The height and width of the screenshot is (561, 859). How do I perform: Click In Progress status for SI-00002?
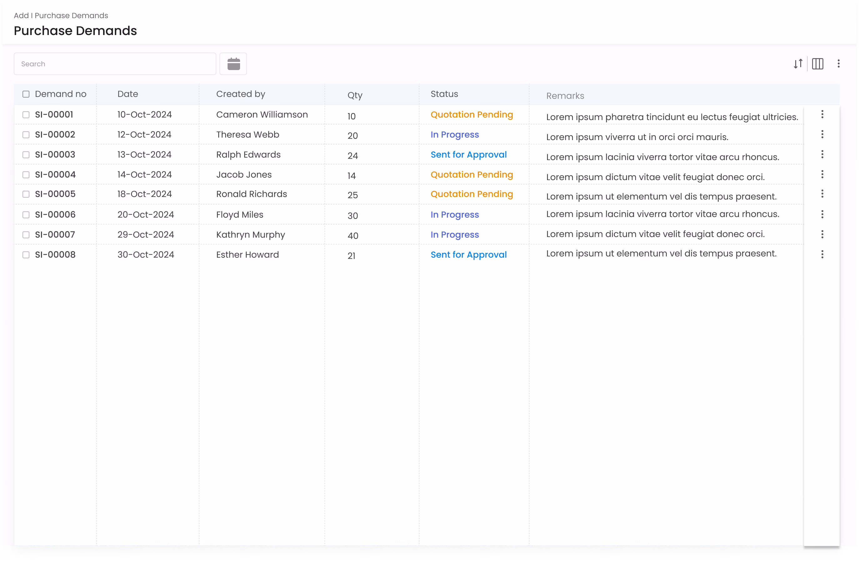455,135
